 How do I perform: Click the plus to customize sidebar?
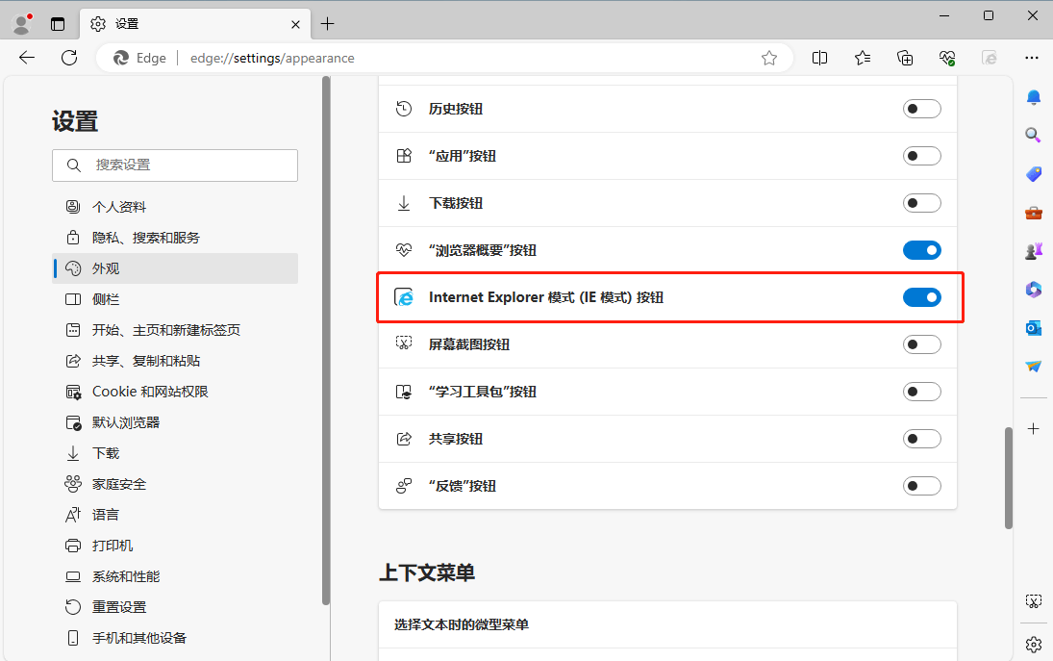coord(1034,428)
